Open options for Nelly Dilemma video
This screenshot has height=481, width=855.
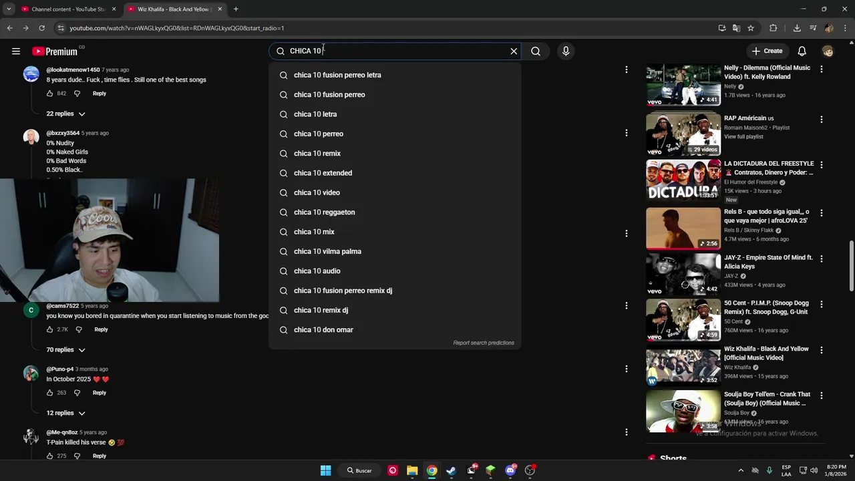point(822,69)
